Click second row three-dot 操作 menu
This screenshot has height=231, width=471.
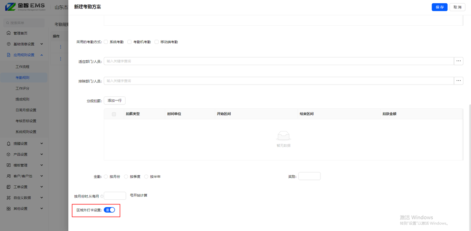tap(60, 59)
